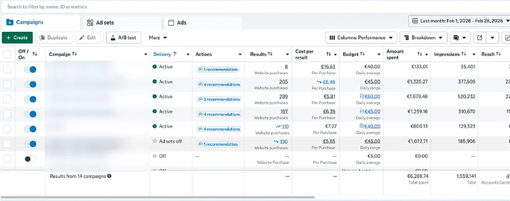The width and height of the screenshot is (510, 201).
Task: Sort Impressions column arrows icon
Action: coord(464,54)
